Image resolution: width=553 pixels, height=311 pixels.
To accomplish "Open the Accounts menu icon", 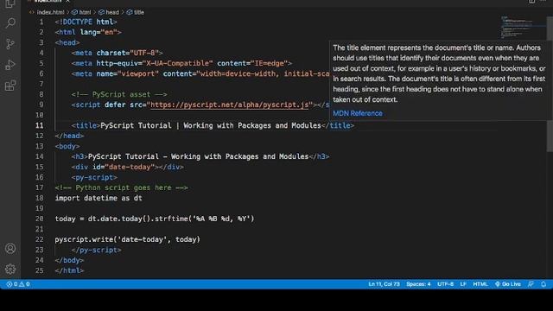I will click(10, 249).
